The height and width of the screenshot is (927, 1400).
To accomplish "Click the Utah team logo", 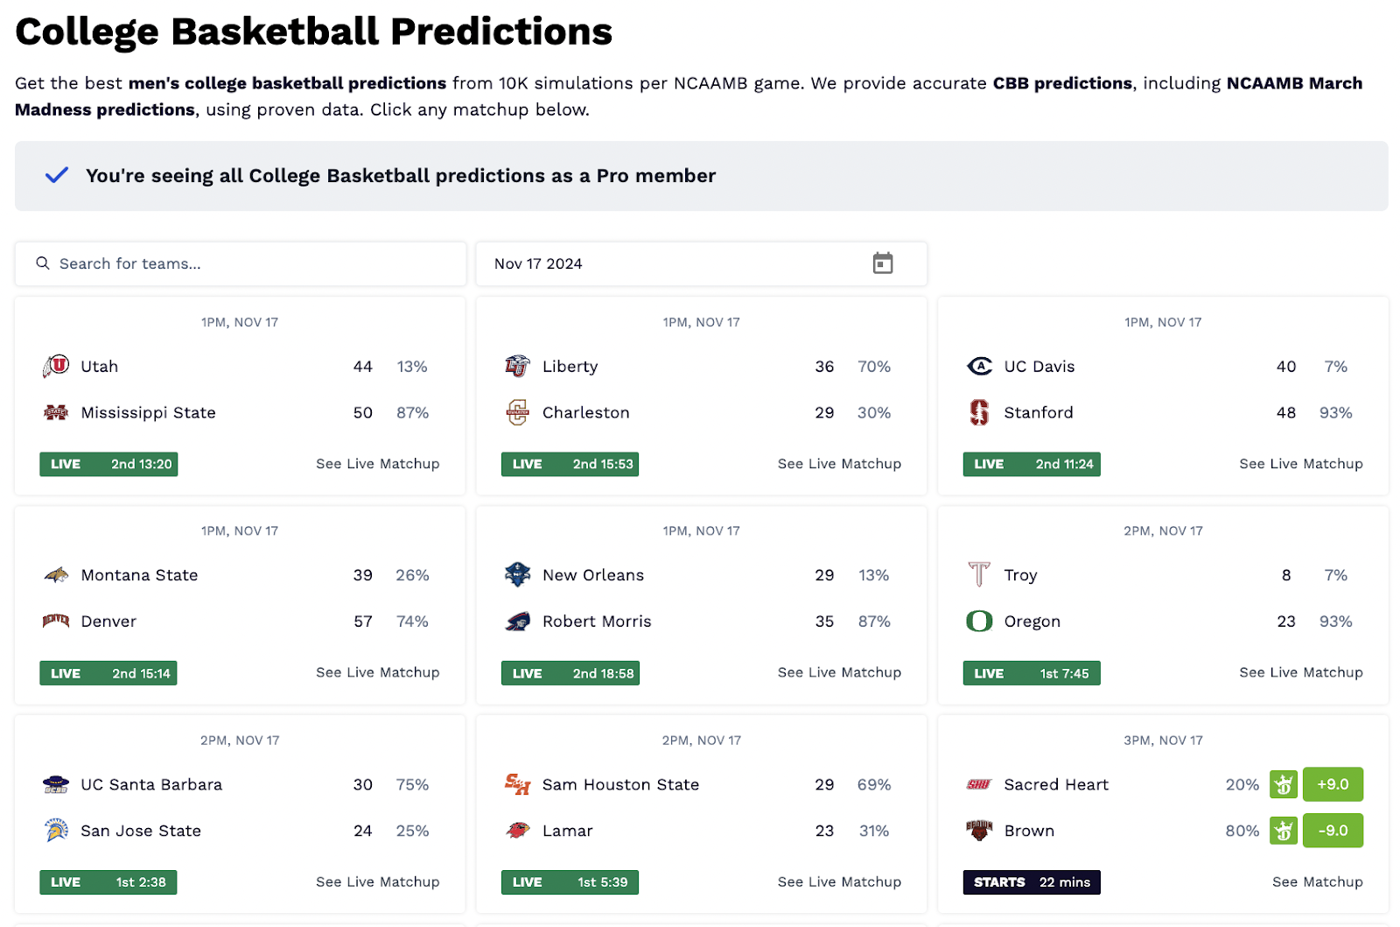I will (x=56, y=366).
